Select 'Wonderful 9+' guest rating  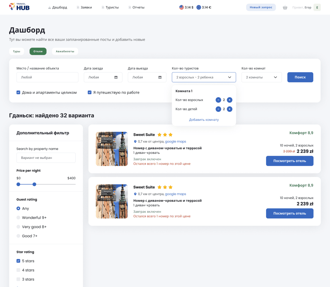click(x=18, y=218)
